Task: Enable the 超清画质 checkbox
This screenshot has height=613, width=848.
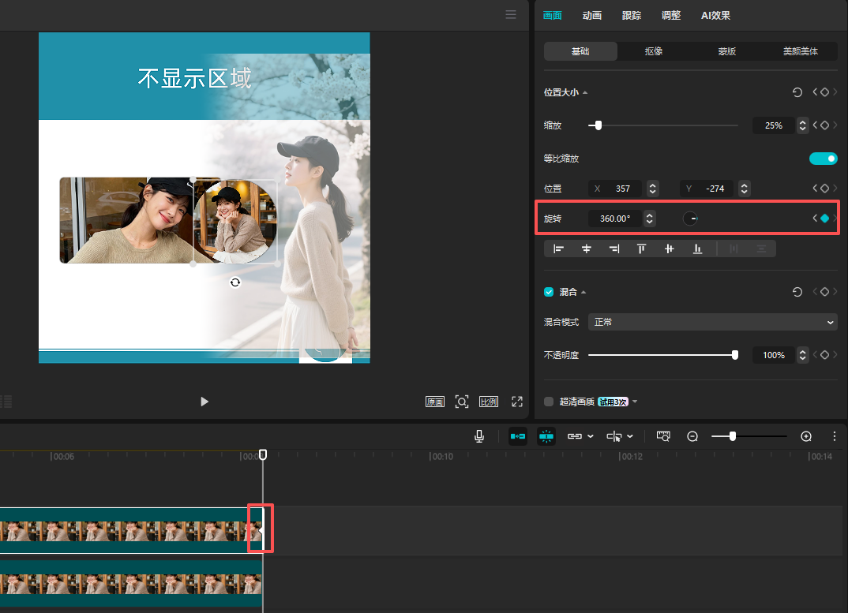Action: click(x=549, y=402)
